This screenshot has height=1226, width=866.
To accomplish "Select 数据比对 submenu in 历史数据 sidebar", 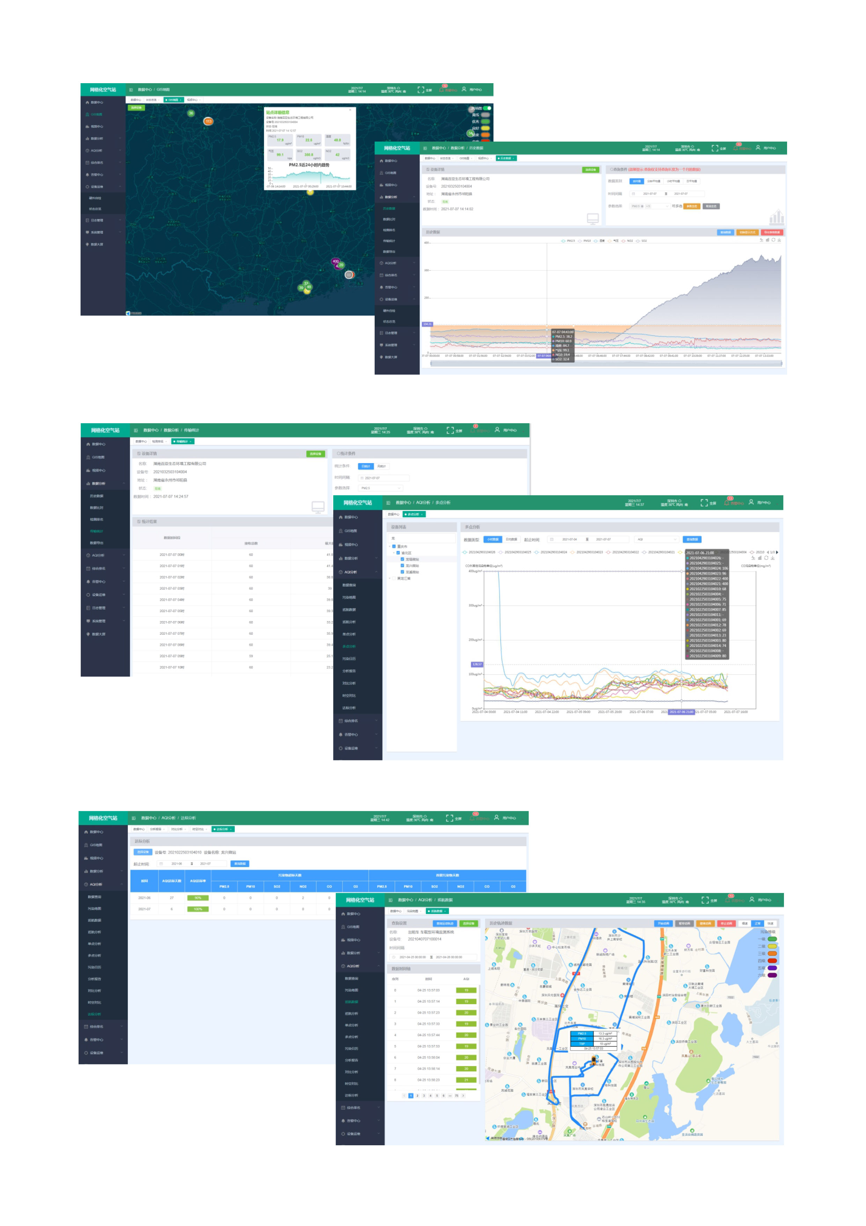I will (389, 219).
